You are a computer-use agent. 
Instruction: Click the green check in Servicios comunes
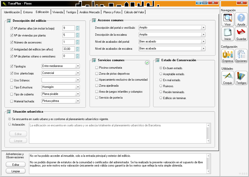[147, 63]
